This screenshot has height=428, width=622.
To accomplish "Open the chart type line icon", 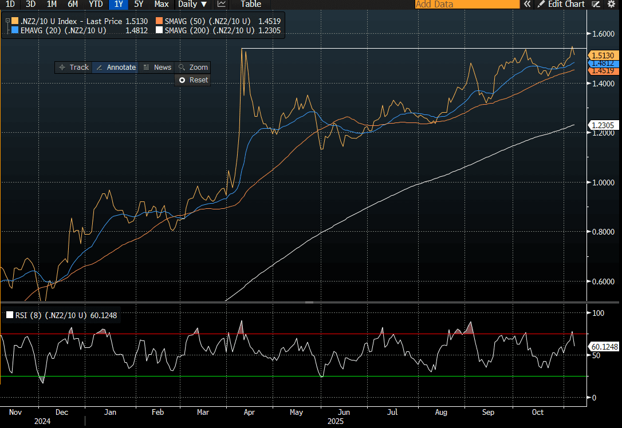I will pyautogui.click(x=222, y=4).
